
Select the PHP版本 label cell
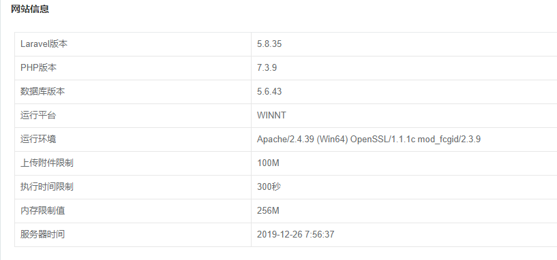point(133,68)
